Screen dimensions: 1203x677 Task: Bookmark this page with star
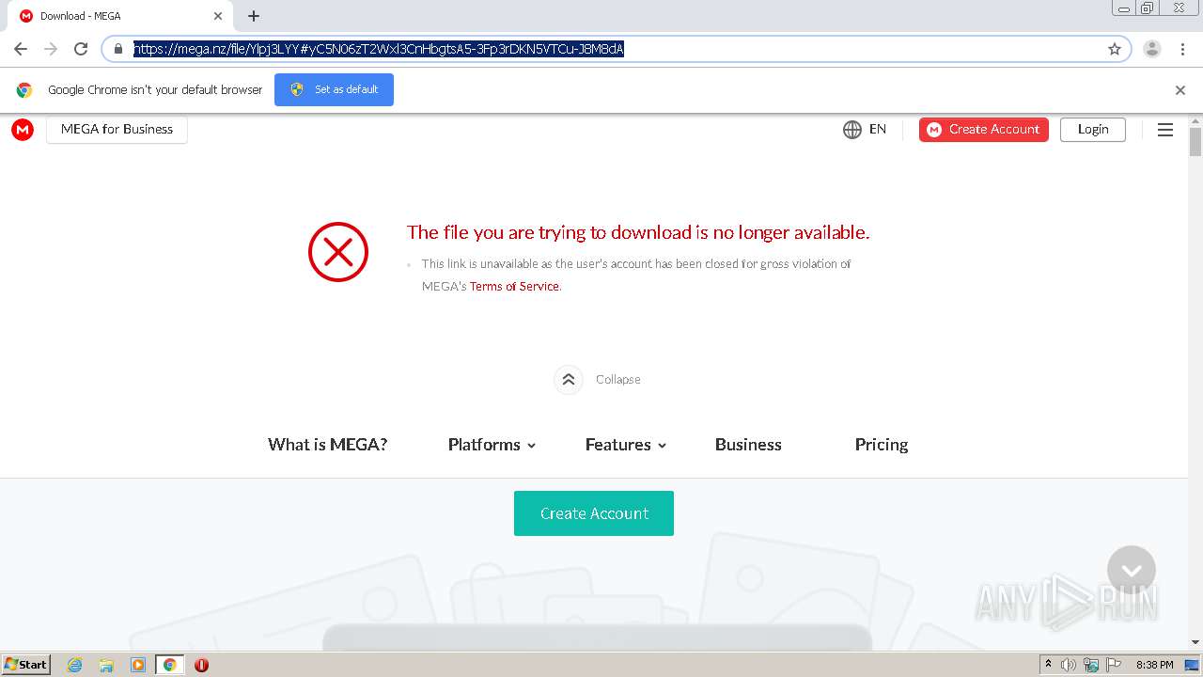point(1115,49)
